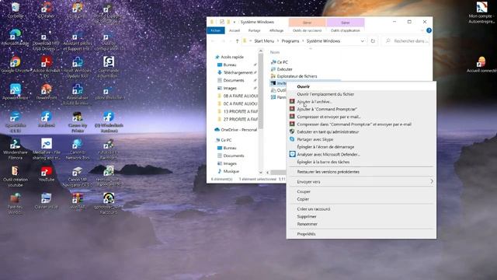The width and height of the screenshot is (497, 280).
Task: Click the refresh button beside the address bar
Action: (x=373, y=41)
